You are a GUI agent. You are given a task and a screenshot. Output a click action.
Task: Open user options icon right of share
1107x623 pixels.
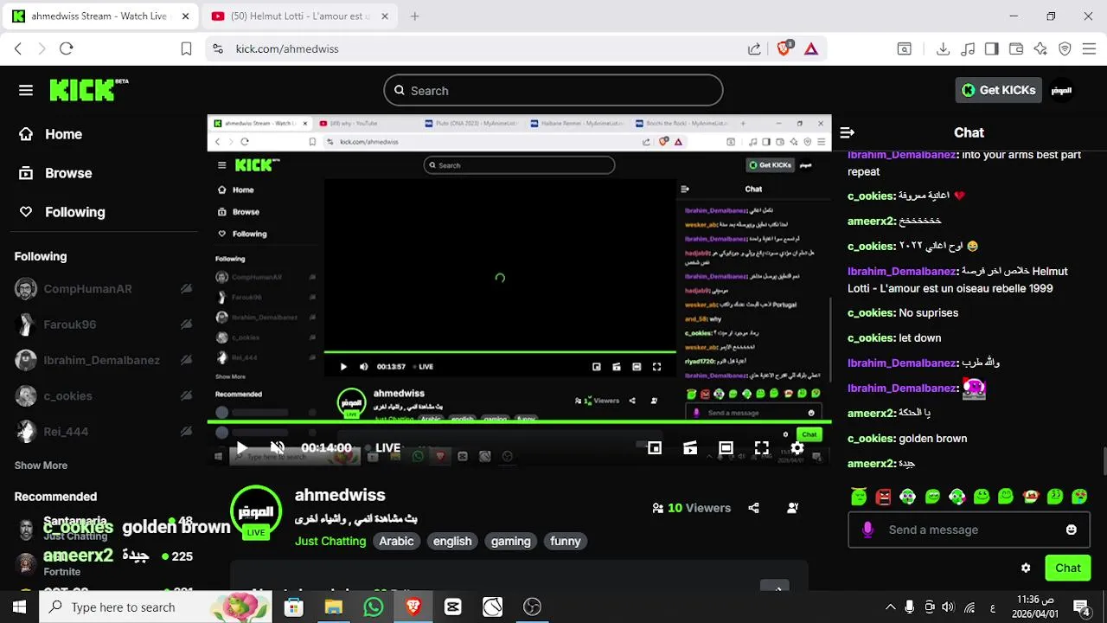tap(792, 508)
